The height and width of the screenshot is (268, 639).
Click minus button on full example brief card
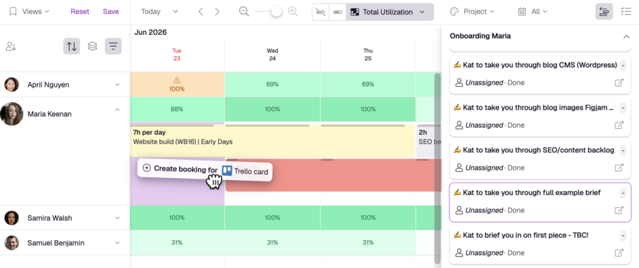click(623, 193)
